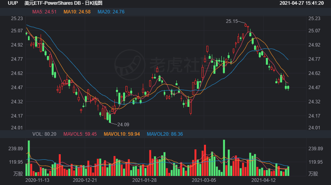
Task: Select the MA5: 24.51 indicator label
Action: pyautogui.click(x=44, y=12)
